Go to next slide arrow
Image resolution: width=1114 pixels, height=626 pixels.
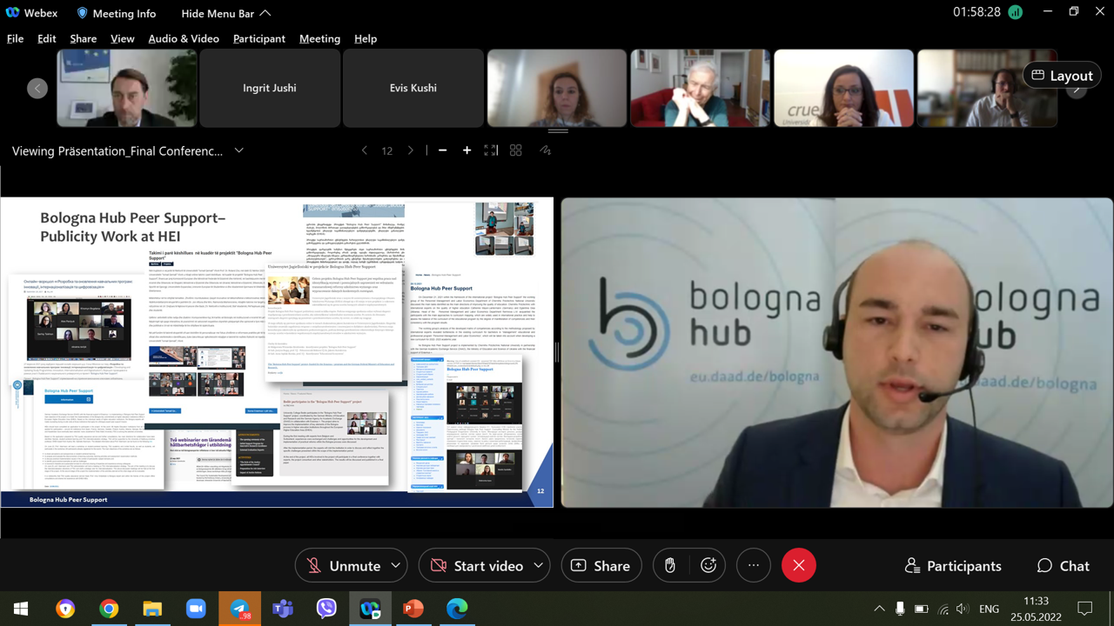[411, 150]
